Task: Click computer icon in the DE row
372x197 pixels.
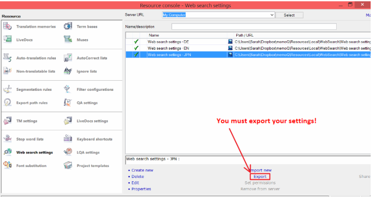Action: pos(230,42)
